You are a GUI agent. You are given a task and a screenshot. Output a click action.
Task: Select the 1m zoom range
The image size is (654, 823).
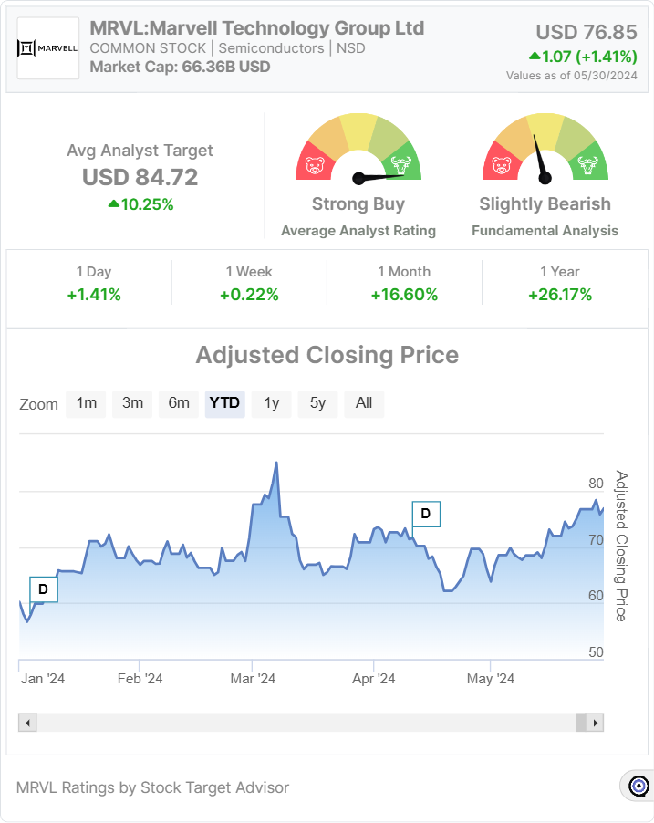87,403
